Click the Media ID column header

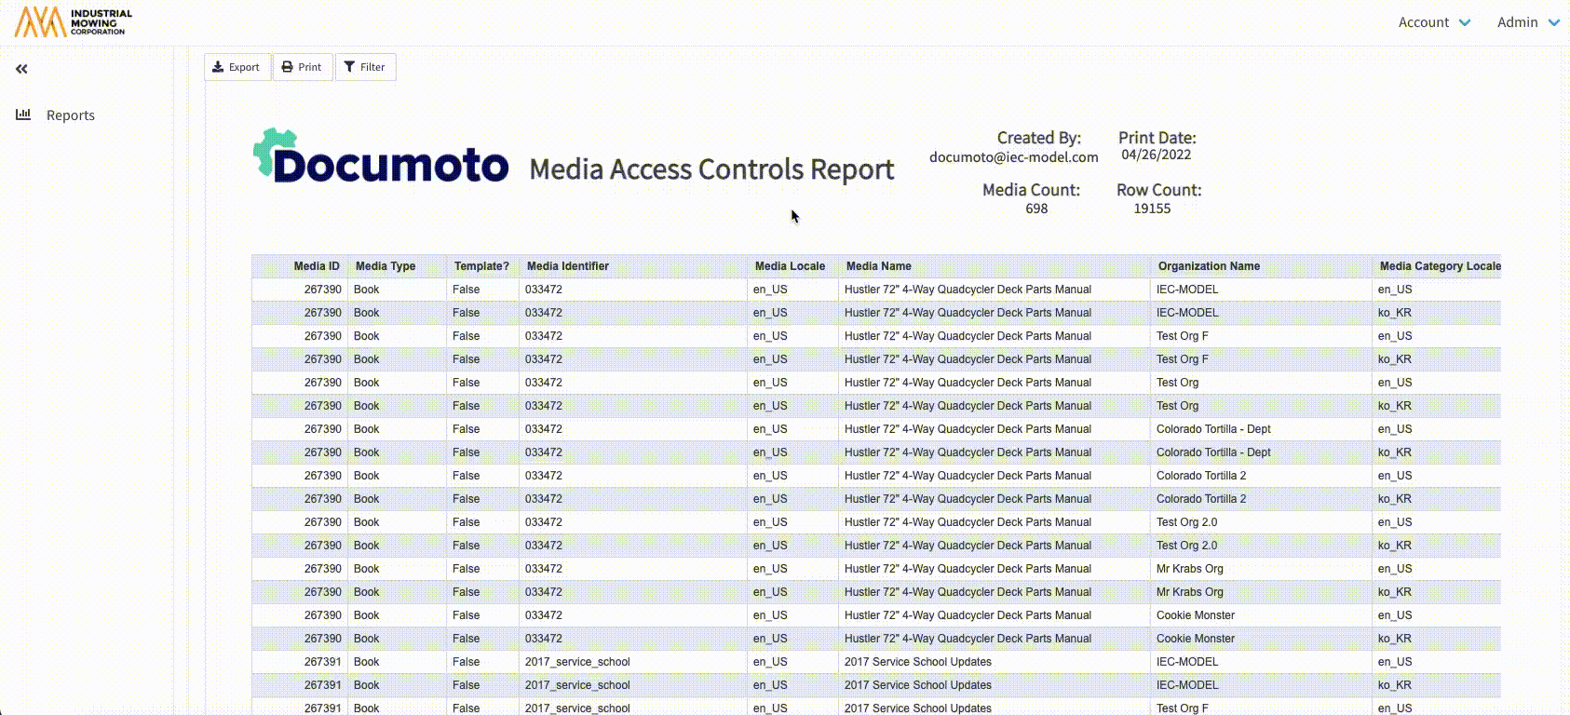coord(317,266)
